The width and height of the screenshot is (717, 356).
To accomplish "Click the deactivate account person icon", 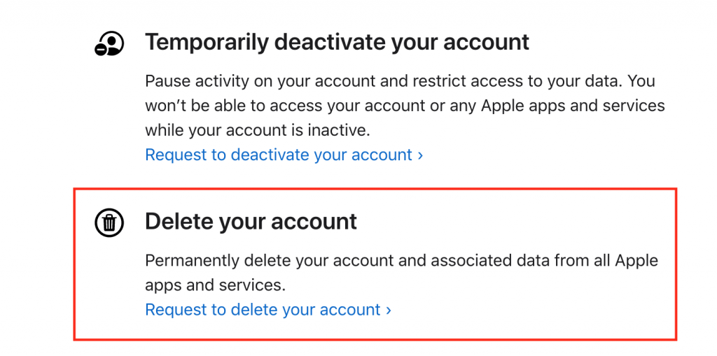I will tap(109, 43).
